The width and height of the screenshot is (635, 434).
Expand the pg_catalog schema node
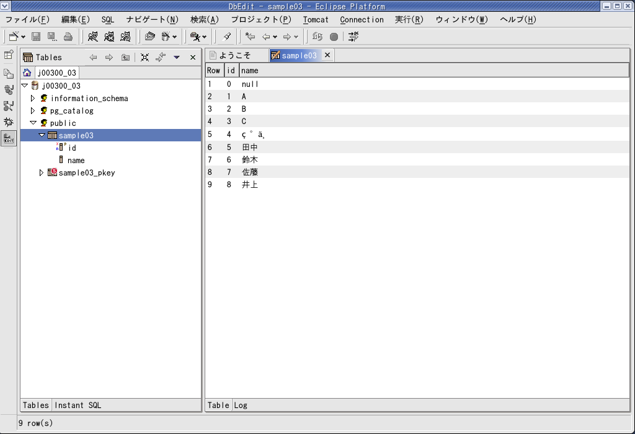(33, 110)
